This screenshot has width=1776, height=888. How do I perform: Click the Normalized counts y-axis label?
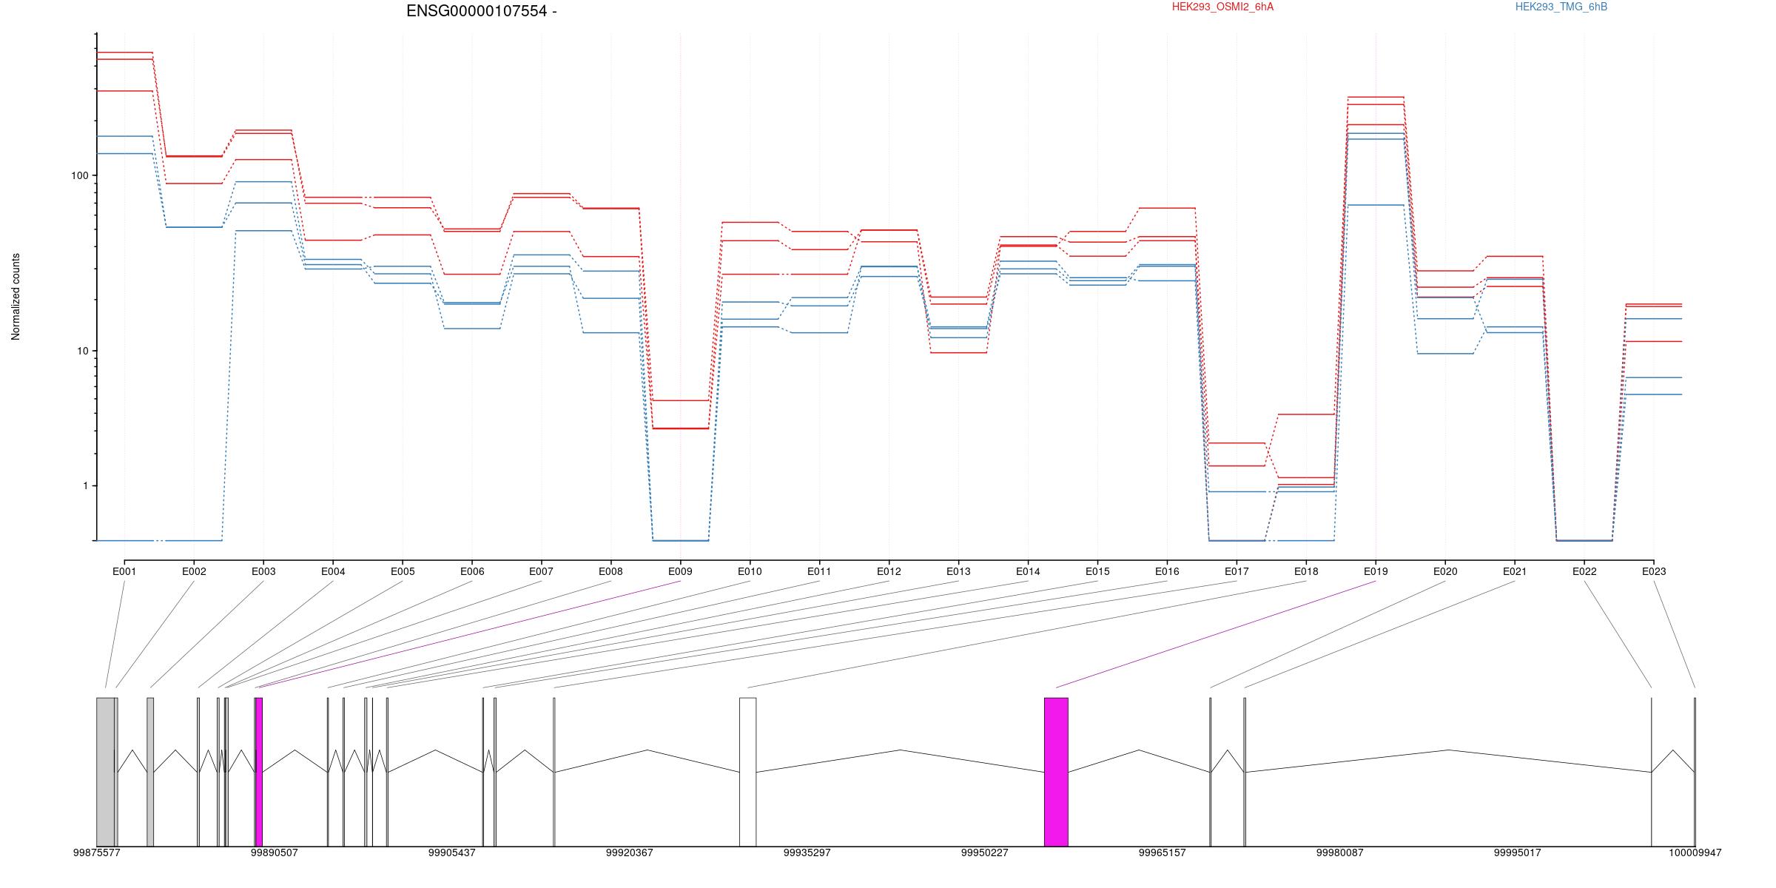point(16,297)
